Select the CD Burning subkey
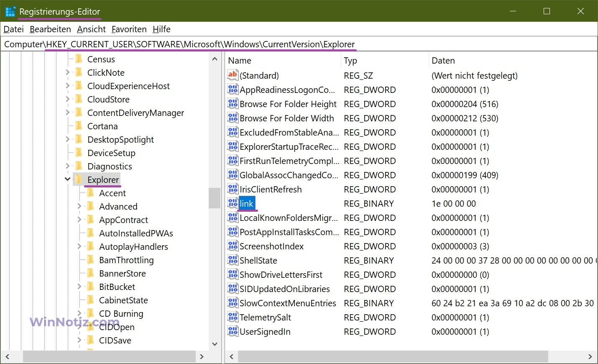 [x=121, y=313]
